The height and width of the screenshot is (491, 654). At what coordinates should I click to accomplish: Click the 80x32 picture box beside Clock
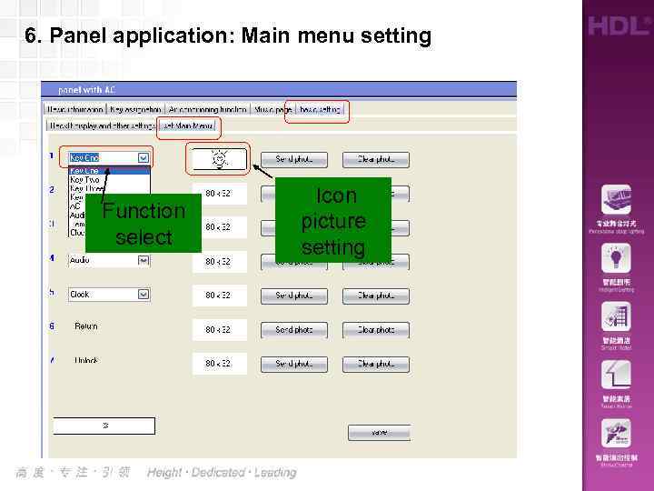(220, 296)
